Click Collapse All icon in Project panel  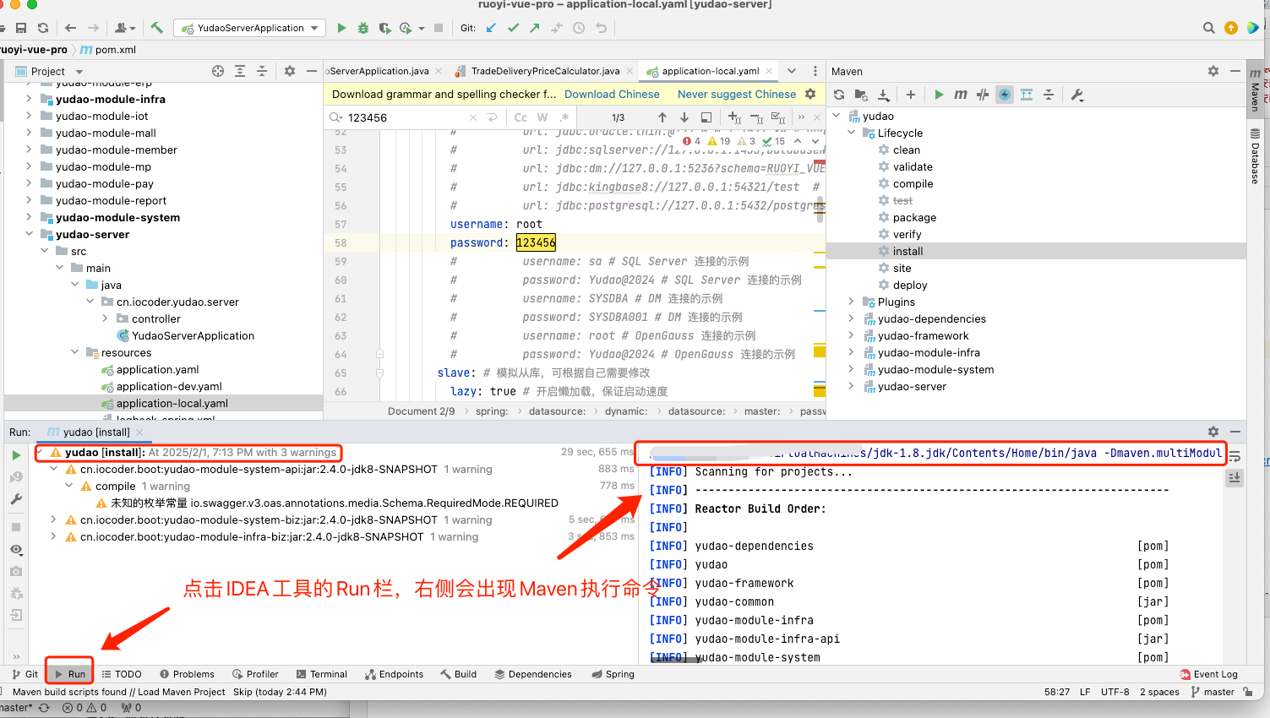pyautogui.click(x=262, y=71)
